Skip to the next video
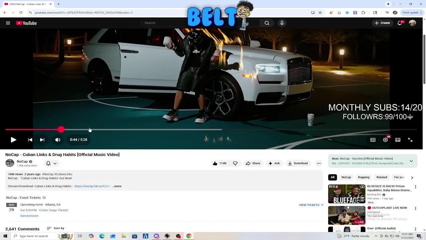 [42, 140]
